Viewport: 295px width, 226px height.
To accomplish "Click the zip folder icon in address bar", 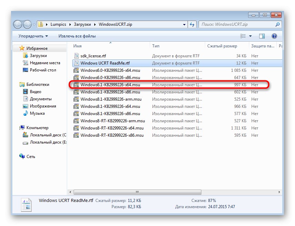I will (x=41, y=24).
